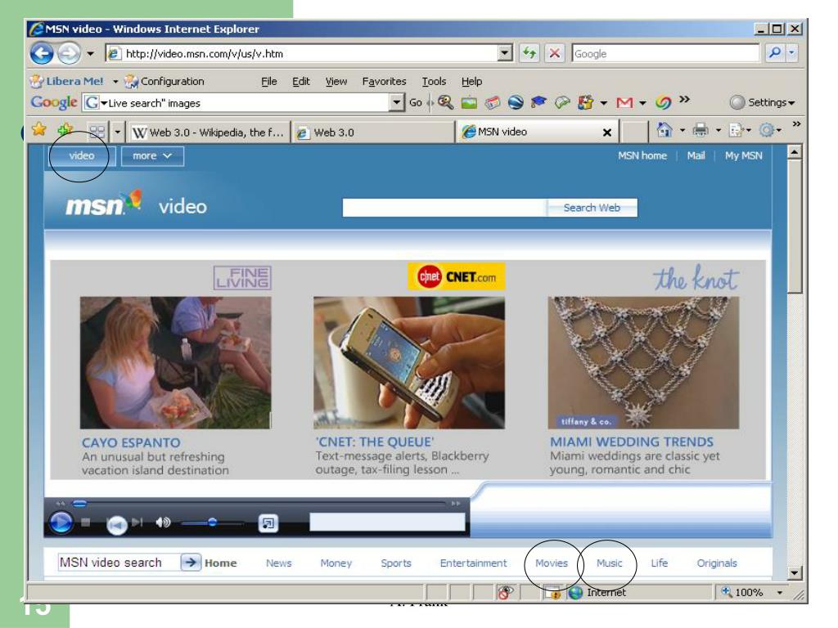Click the Home page icon in command bar

click(665, 130)
